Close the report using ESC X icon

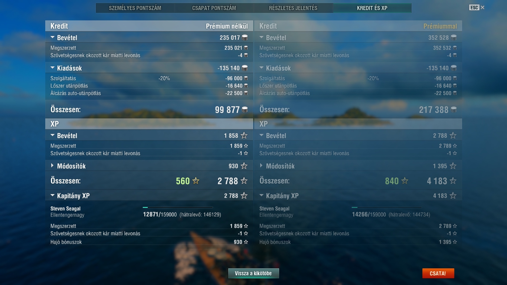coord(477,7)
